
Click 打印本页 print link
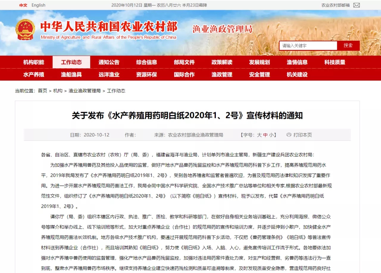(x=303, y=135)
